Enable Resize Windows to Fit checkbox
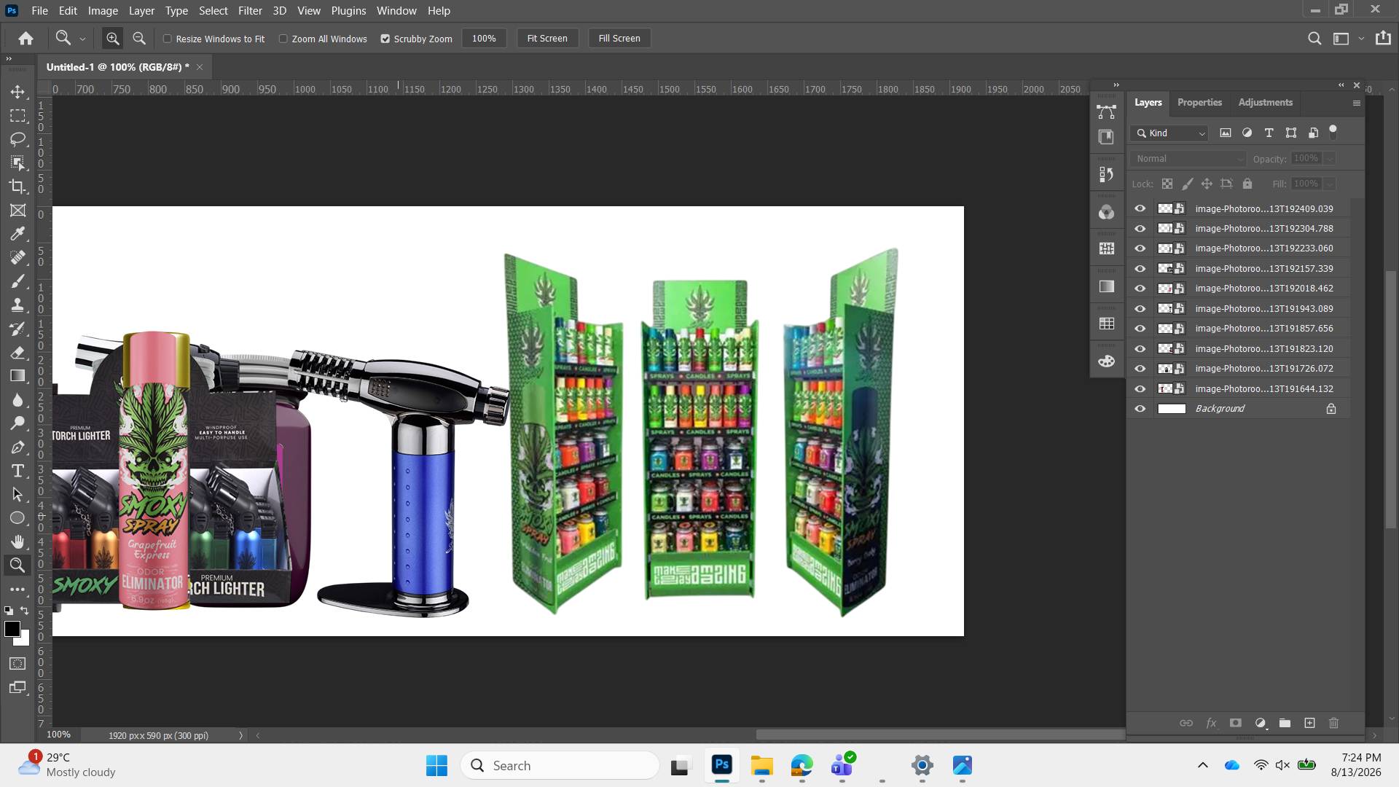This screenshot has height=787, width=1399. click(168, 39)
